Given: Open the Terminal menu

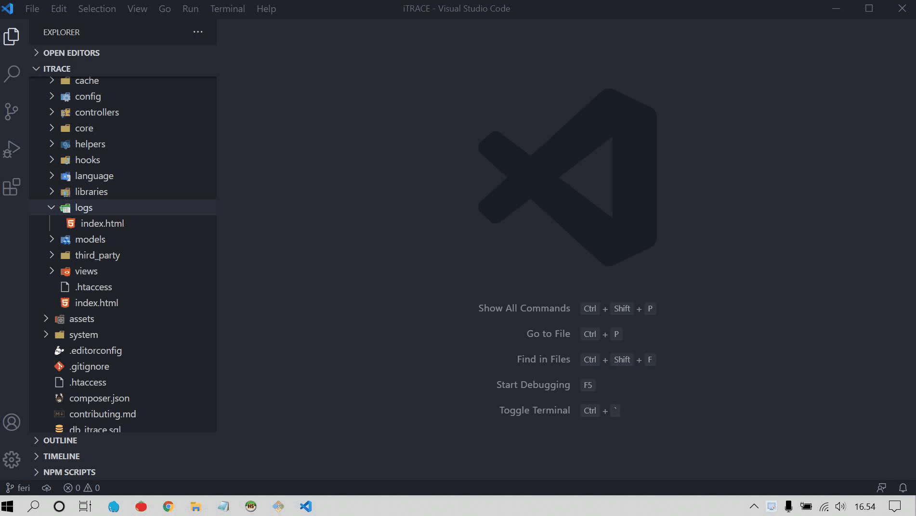Looking at the screenshot, I should (x=227, y=9).
